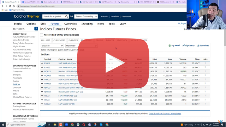Open the Intraday dropdown
Screen dimensions: 226x127
point(52,46)
